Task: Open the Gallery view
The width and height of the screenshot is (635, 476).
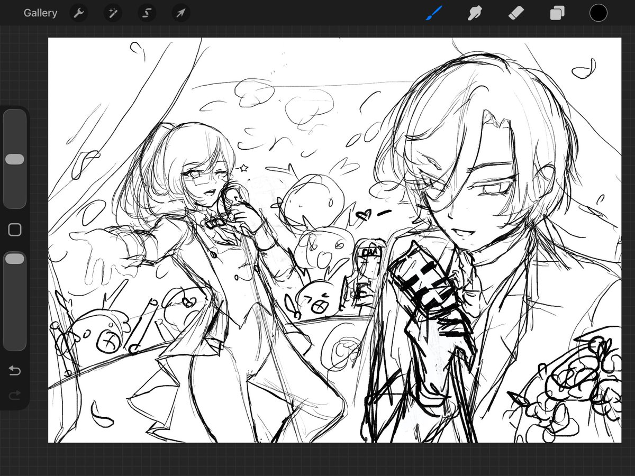Action: (x=40, y=13)
